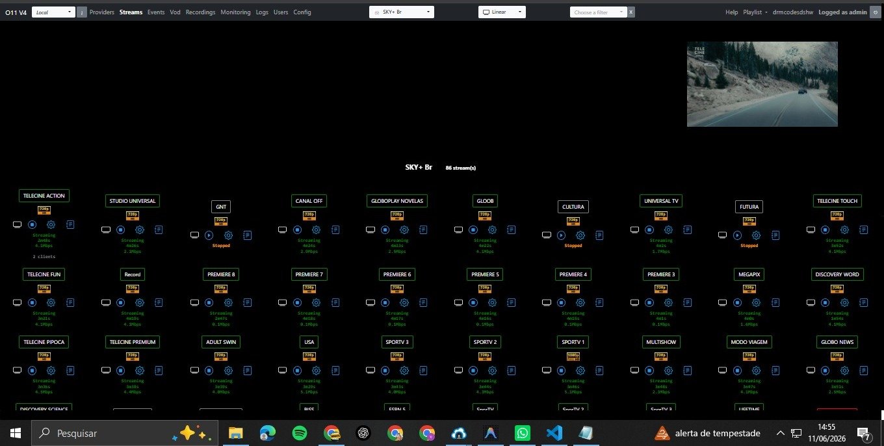The image size is (884, 446).
Task: Open Visual Studio Code from taskbar
Action: (x=554, y=433)
